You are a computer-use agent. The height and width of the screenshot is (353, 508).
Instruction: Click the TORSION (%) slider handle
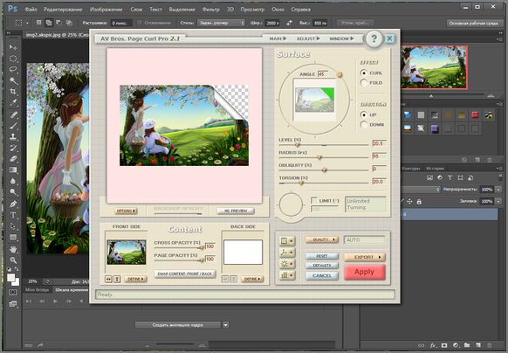coord(301,183)
